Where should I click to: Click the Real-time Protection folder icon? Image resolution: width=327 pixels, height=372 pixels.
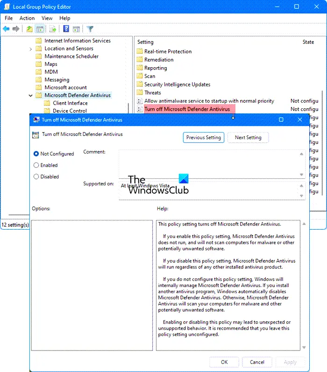(x=140, y=51)
